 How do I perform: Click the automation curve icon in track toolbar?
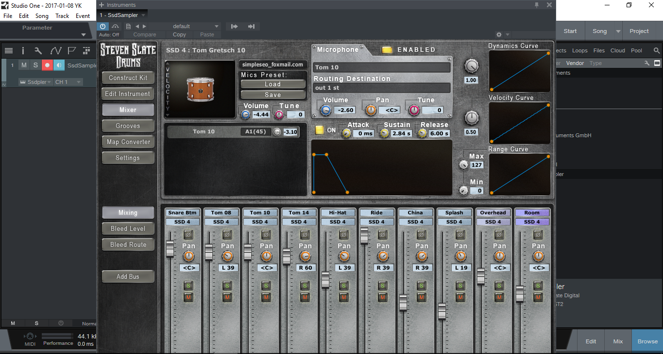(x=56, y=51)
